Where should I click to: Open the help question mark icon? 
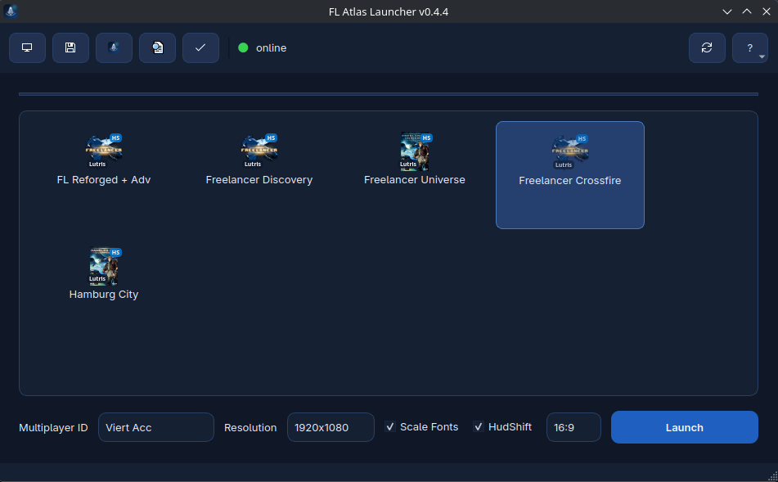[749, 47]
